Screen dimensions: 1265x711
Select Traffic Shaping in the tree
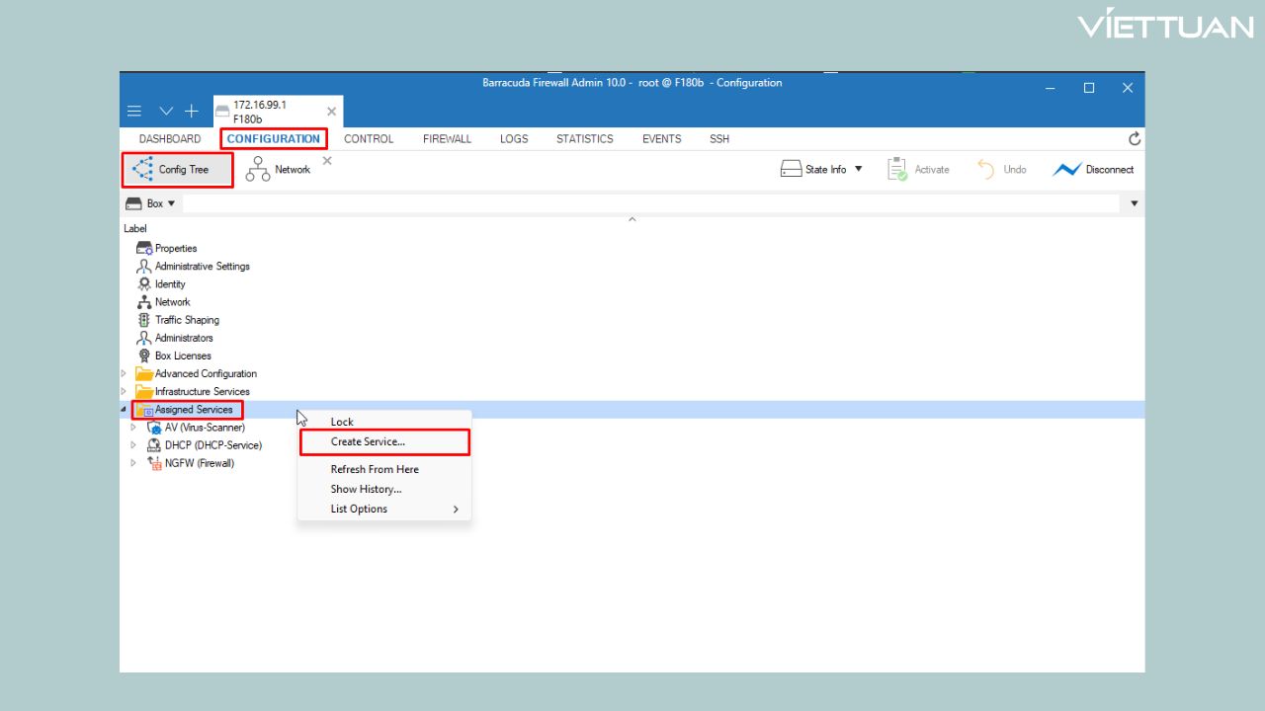click(x=187, y=320)
